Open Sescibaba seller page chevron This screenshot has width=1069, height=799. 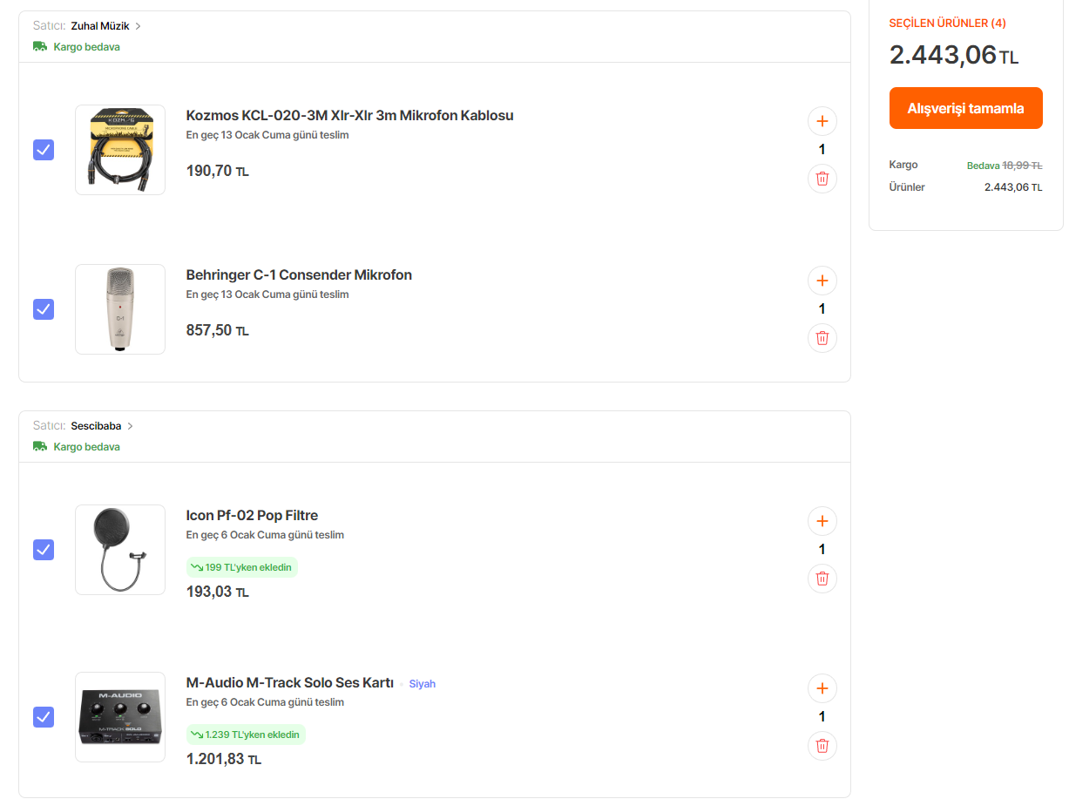[130, 426]
